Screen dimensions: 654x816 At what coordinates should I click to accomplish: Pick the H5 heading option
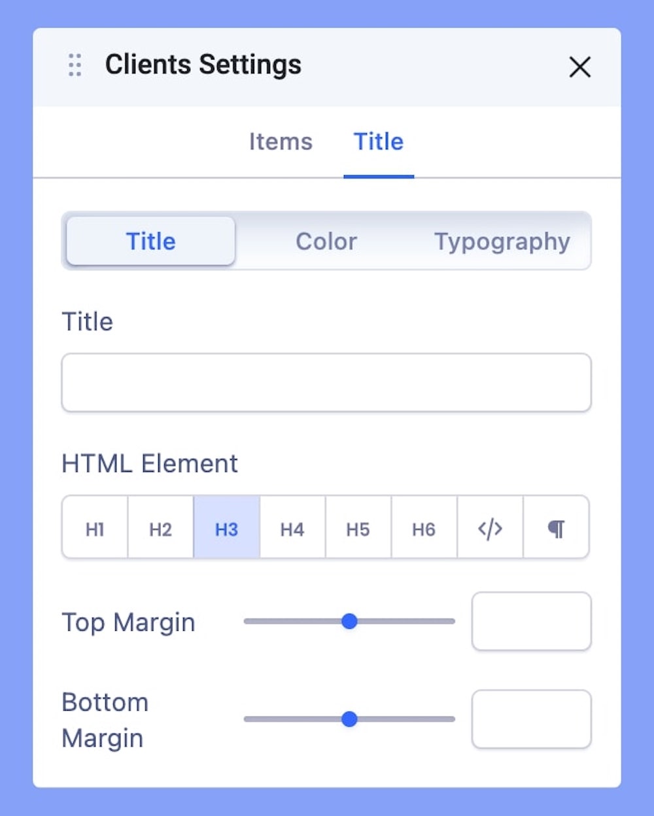point(358,528)
